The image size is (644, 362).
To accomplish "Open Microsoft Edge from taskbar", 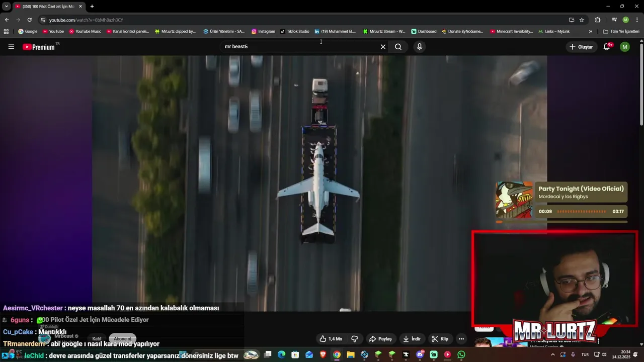I will [x=281, y=355].
